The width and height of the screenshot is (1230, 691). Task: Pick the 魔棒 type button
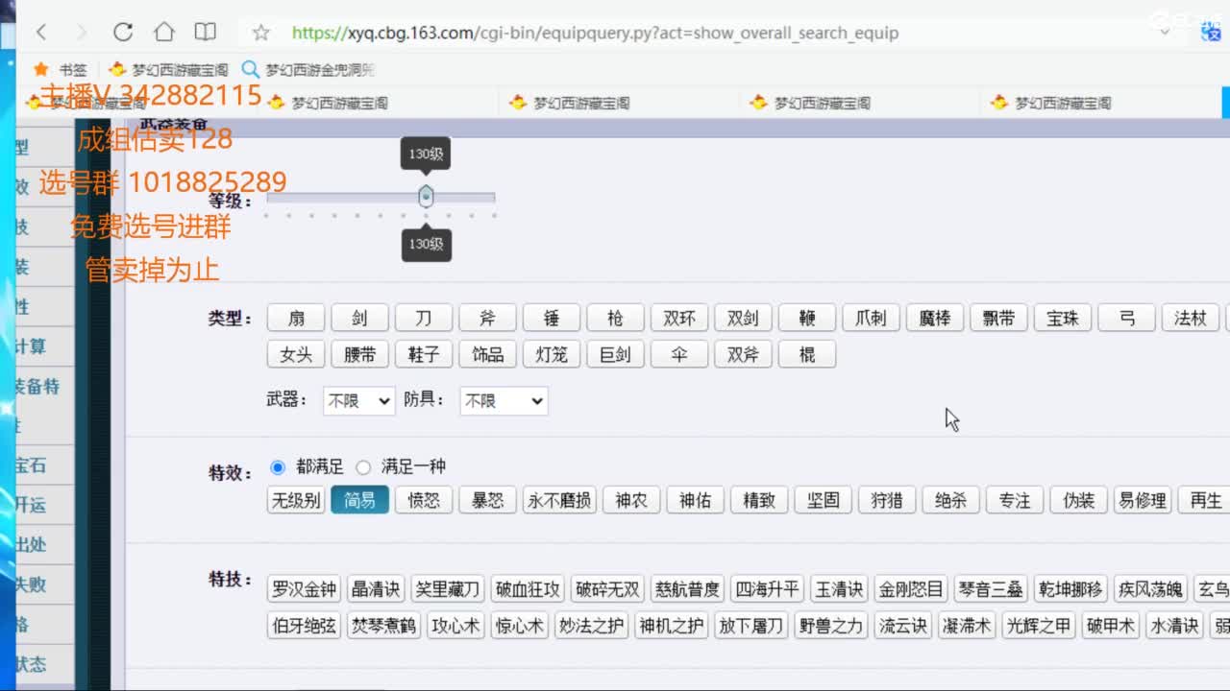[935, 318]
